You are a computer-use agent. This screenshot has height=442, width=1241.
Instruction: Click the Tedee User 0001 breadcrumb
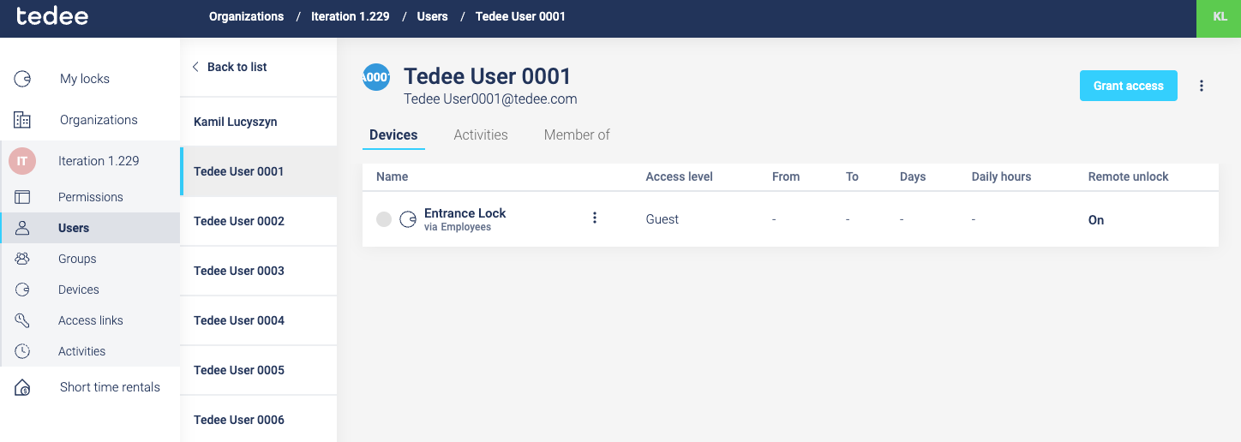[520, 16]
